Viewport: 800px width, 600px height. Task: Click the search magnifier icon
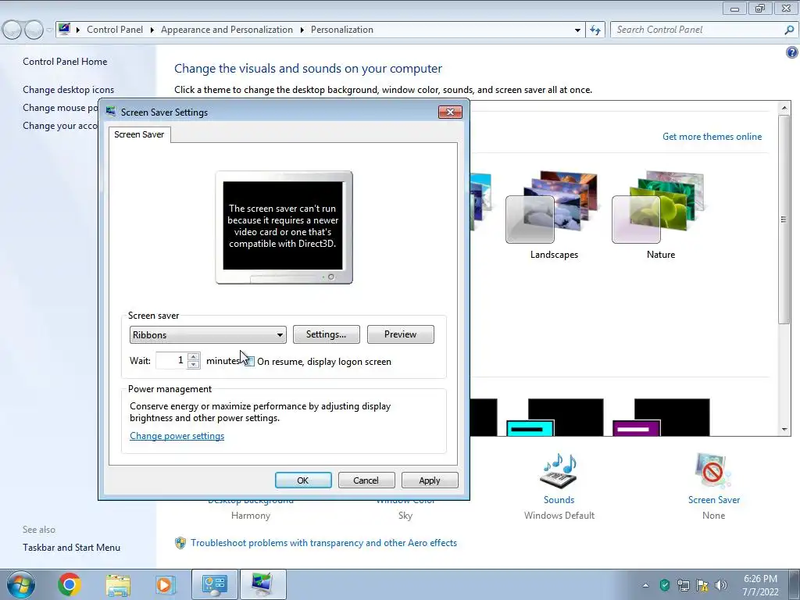coord(789,30)
